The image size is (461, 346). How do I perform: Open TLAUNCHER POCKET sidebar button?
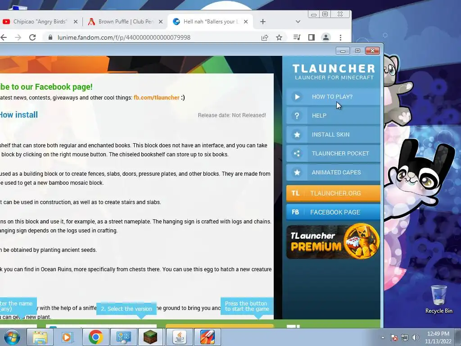point(333,153)
